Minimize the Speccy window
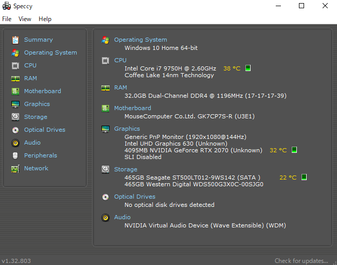The width and height of the screenshot is (337, 265). (x=278, y=6)
